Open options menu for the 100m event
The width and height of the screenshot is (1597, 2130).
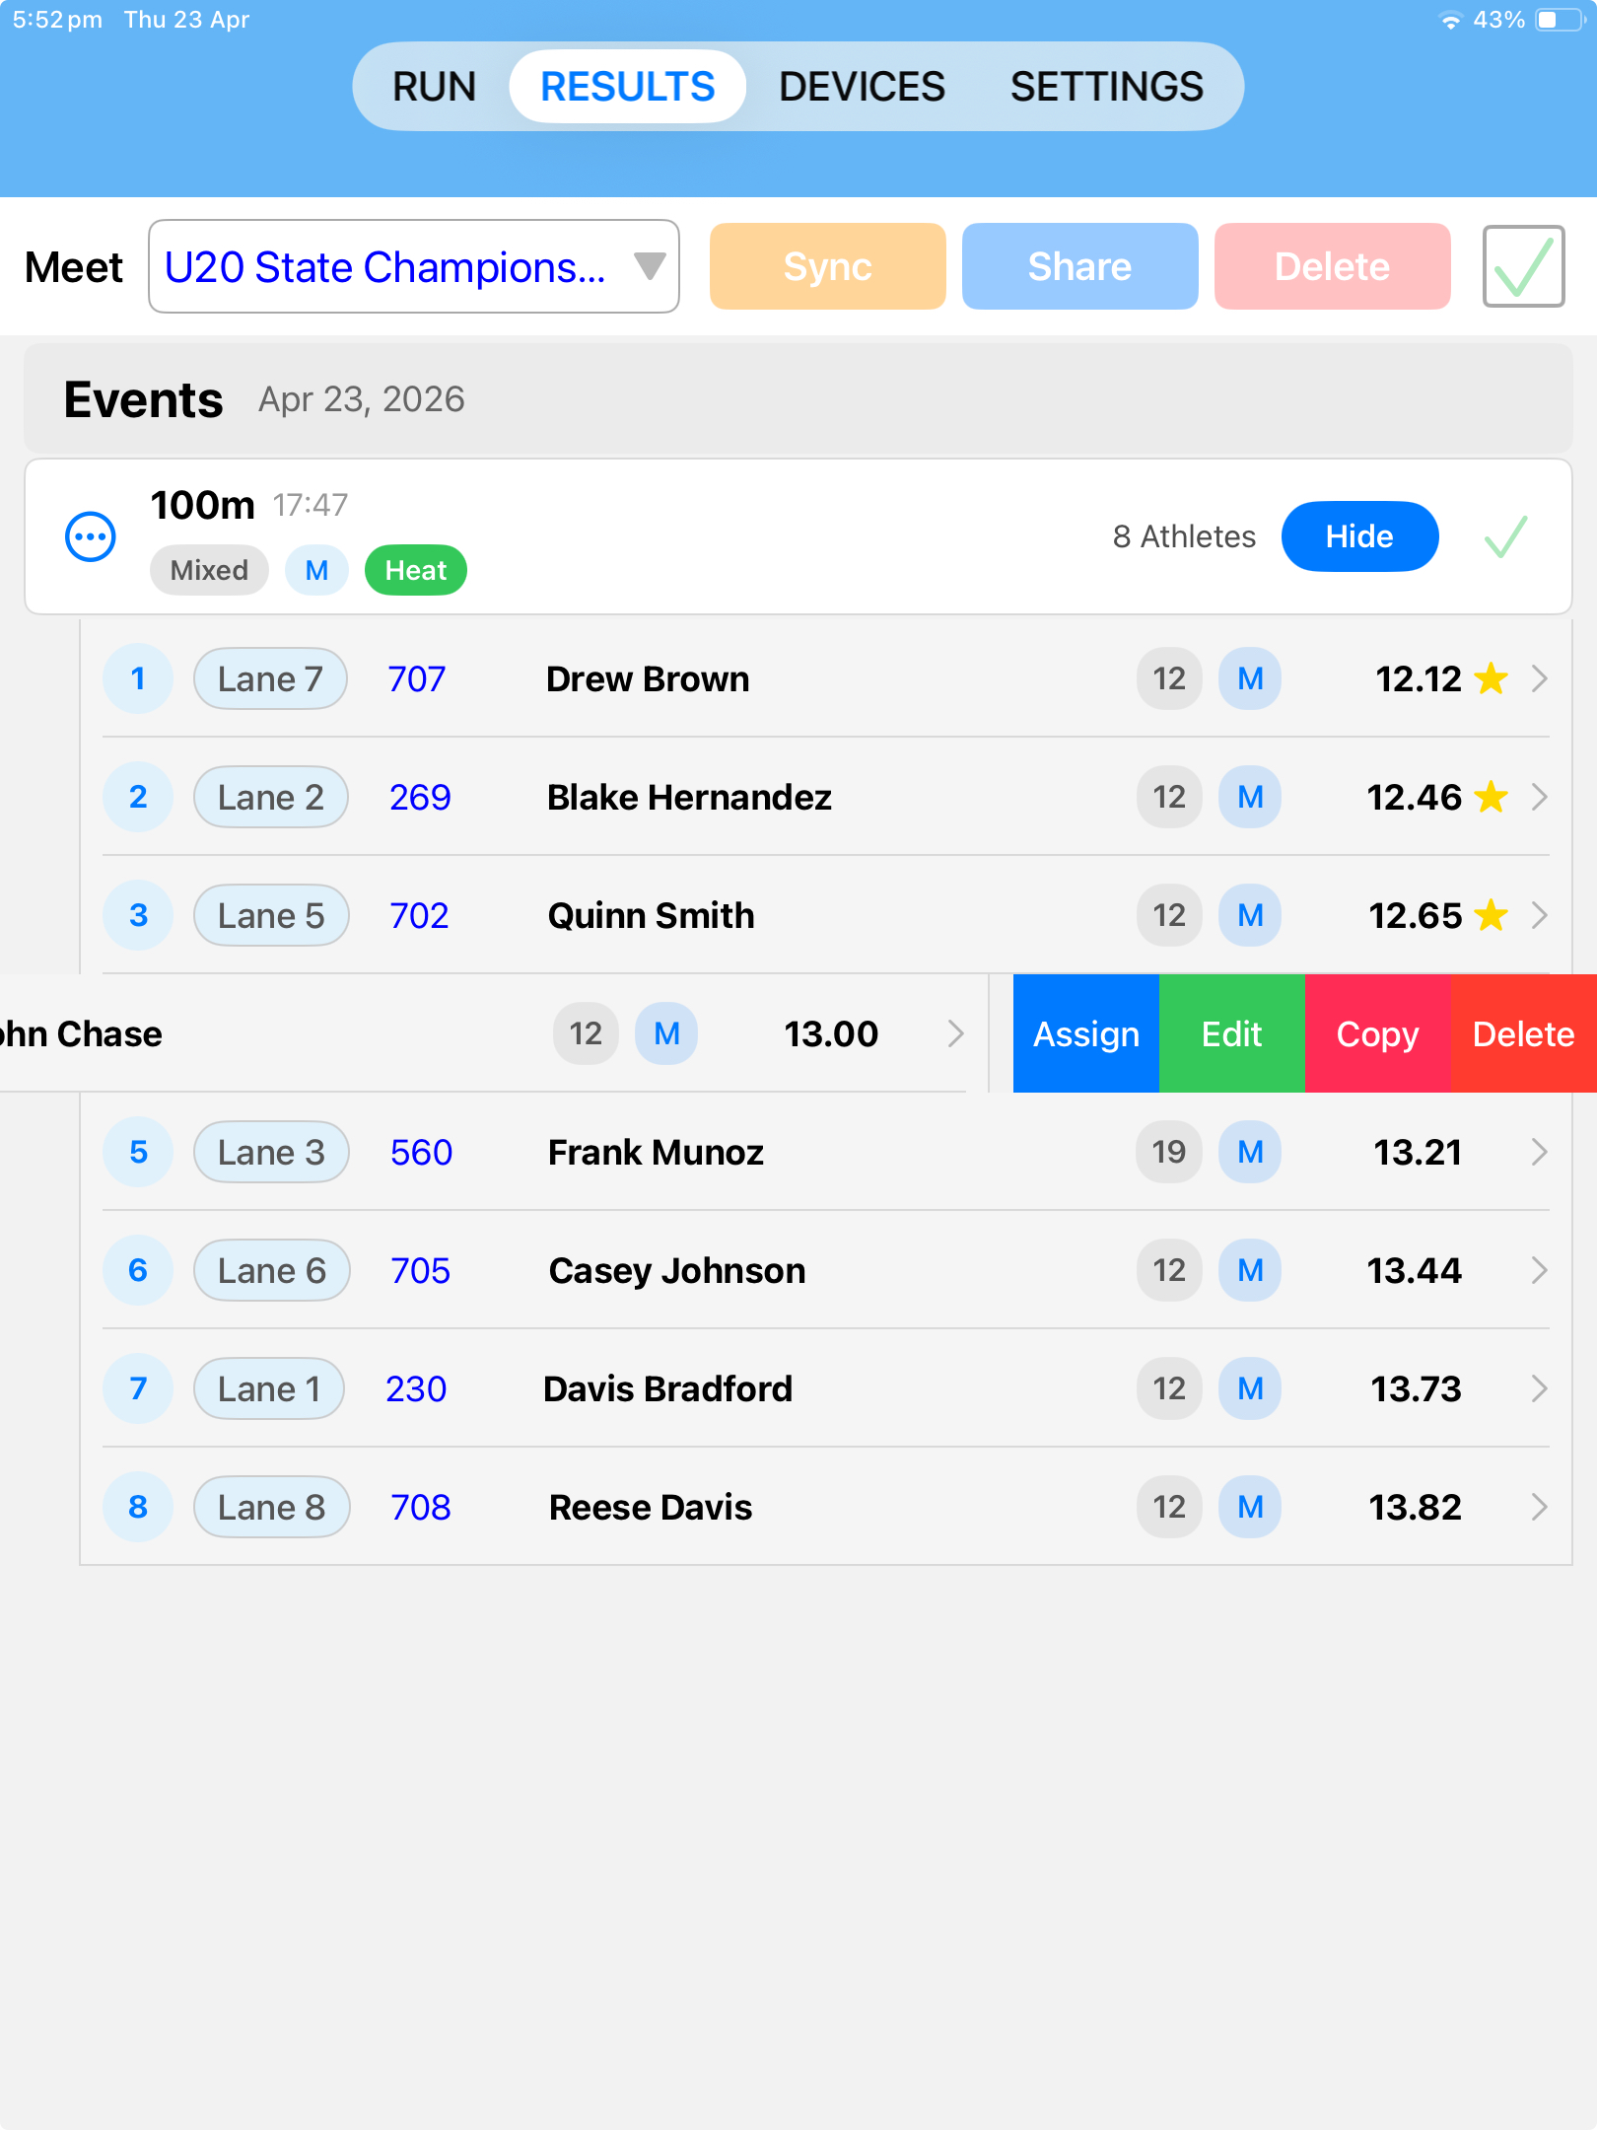tap(90, 535)
